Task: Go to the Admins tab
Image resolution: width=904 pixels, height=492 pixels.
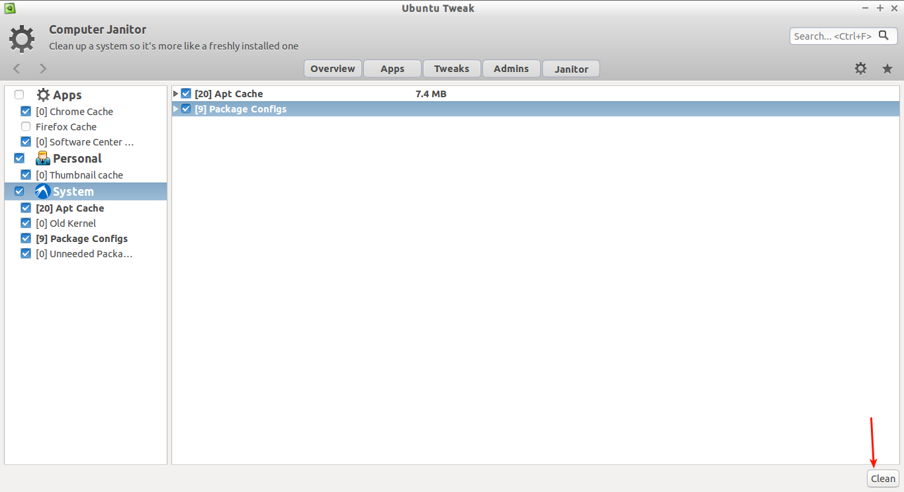Action: pos(511,69)
